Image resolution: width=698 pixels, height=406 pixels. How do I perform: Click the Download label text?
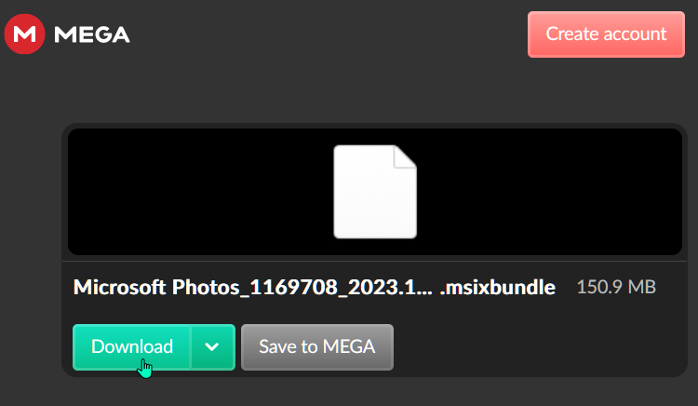pyautogui.click(x=132, y=346)
